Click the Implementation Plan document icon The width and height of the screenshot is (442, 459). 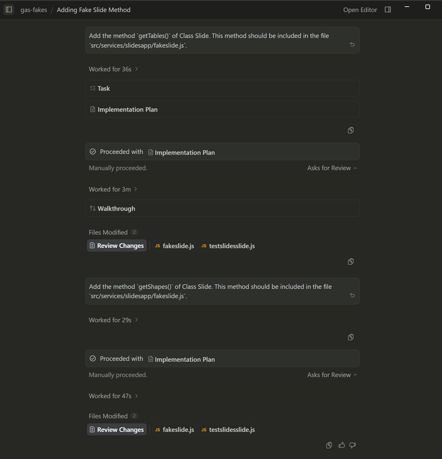[x=92, y=109]
